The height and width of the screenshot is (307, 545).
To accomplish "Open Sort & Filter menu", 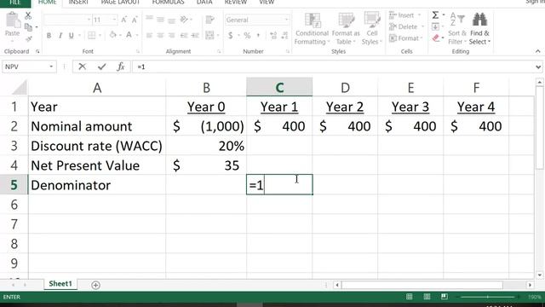I will pyautogui.click(x=457, y=29).
